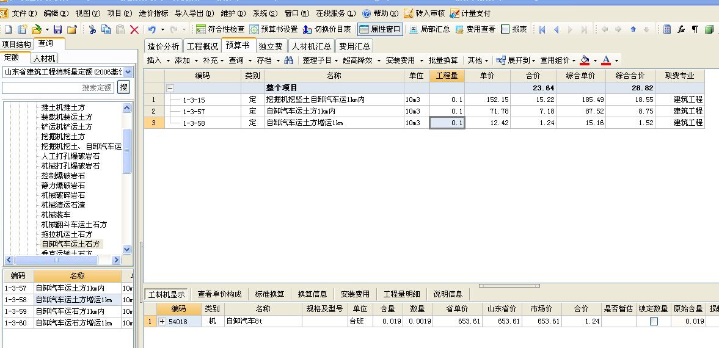Click 计量支付 button
This screenshot has height=348, width=719.
[x=470, y=13]
